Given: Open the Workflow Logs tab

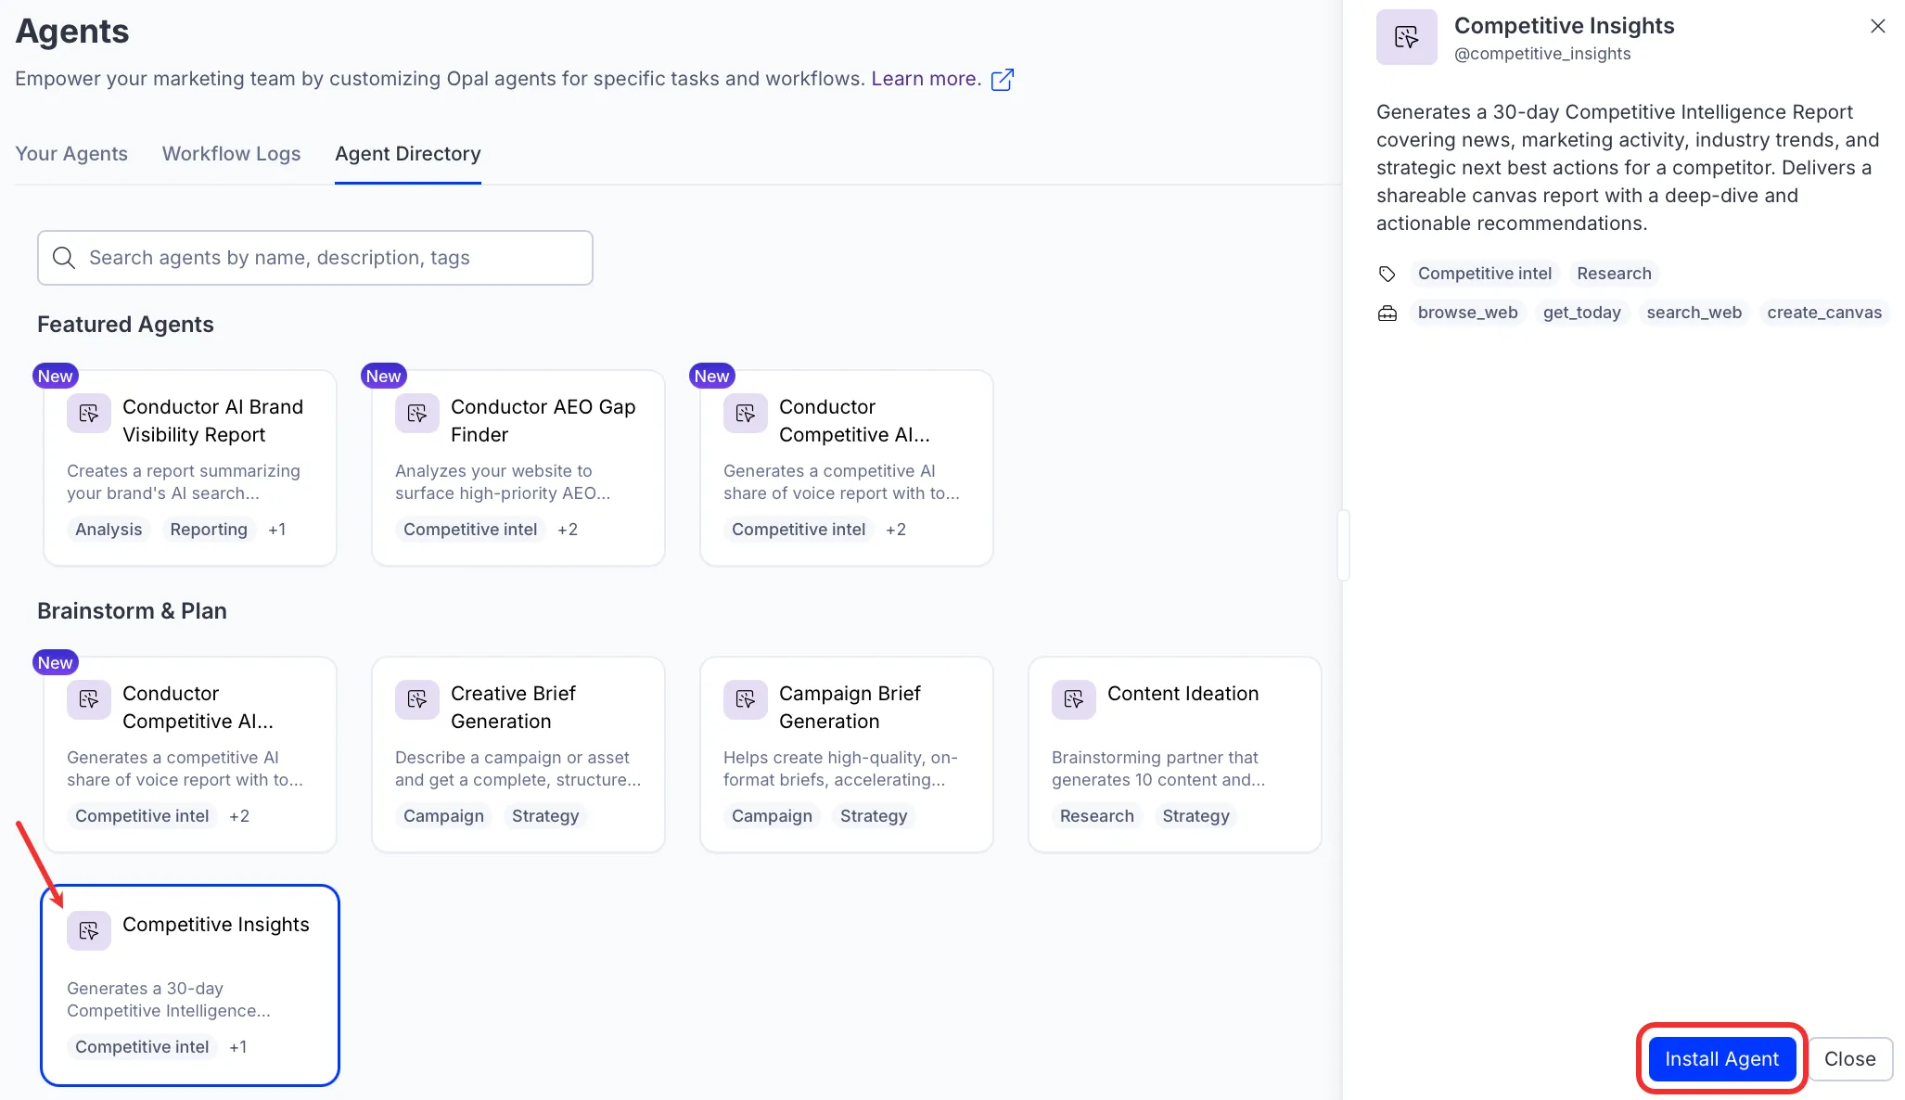Looking at the screenshot, I should click(x=232, y=154).
